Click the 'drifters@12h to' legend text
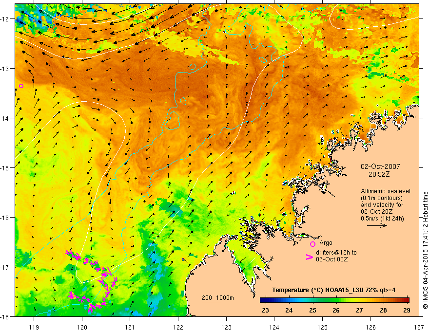The image size is (429, 331). click(336, 253)
